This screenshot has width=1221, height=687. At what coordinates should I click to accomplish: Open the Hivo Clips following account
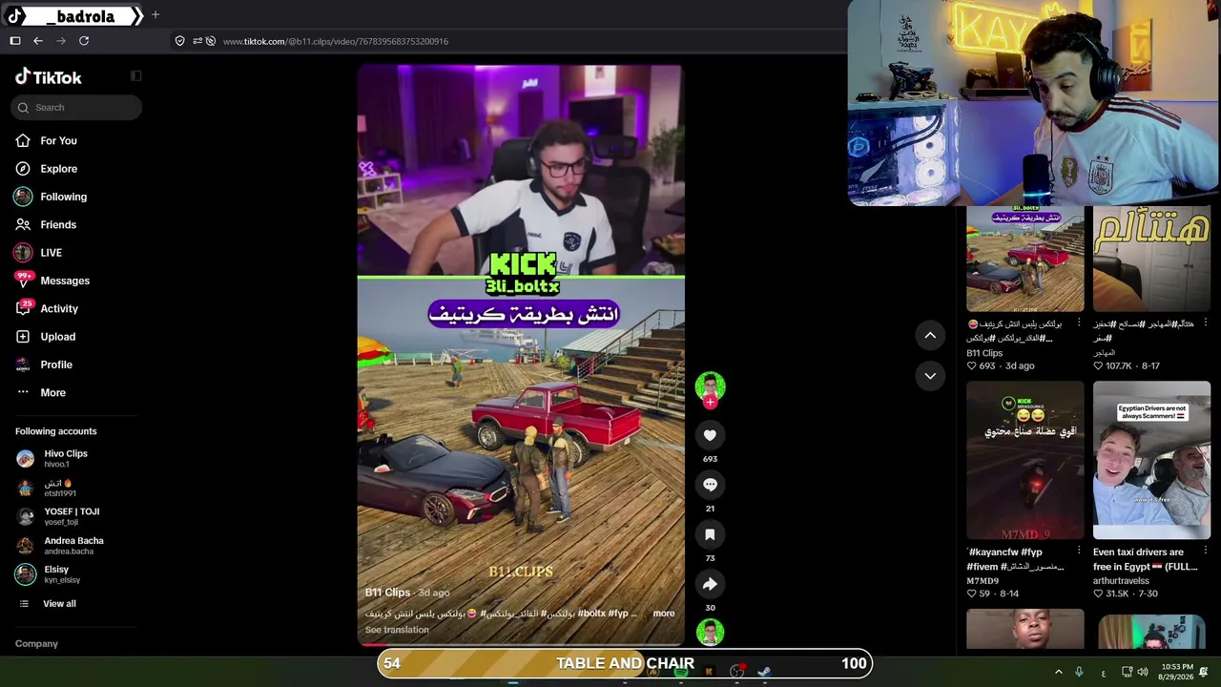[65, 459]
